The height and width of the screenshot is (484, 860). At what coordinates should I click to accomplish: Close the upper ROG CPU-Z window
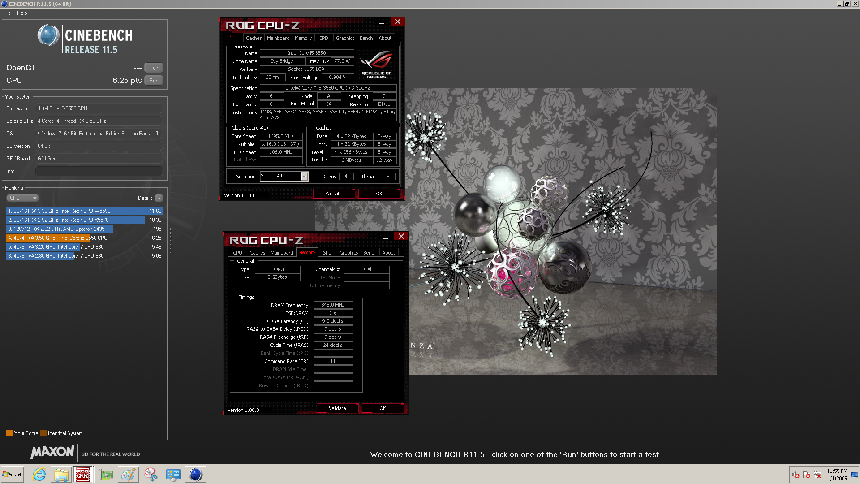tap(397, 22)
